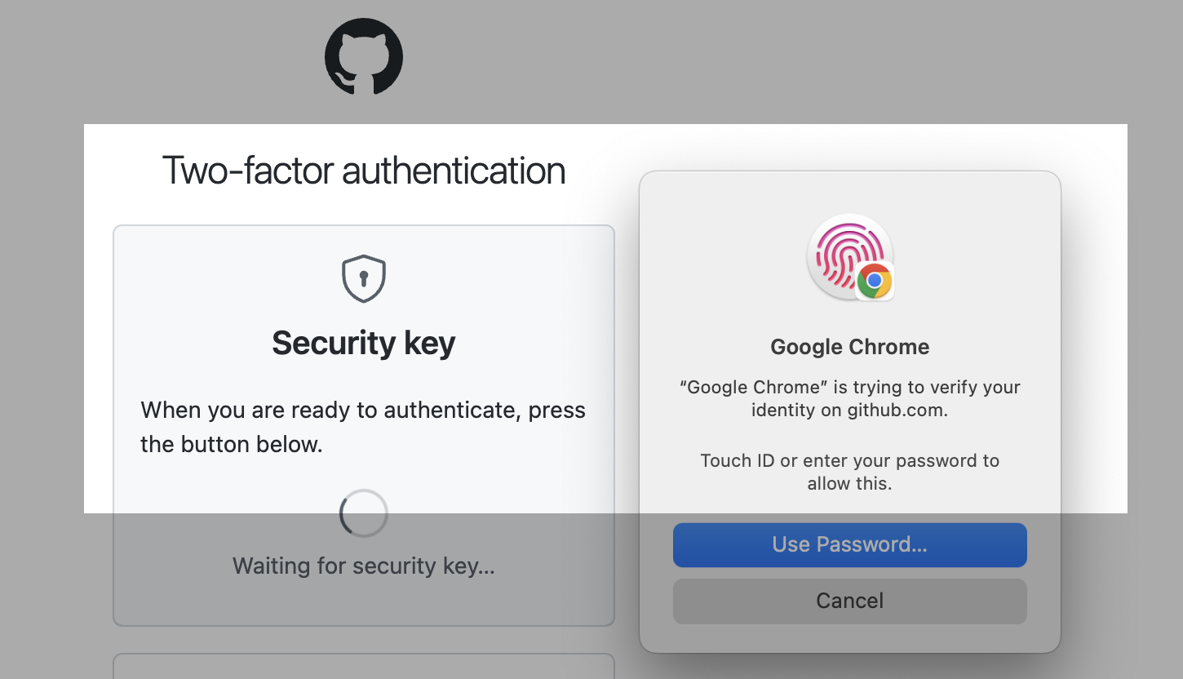Select the Google Chrome dialog title
The height and width of the screenshot is (679, 1183).
(849, 346)
